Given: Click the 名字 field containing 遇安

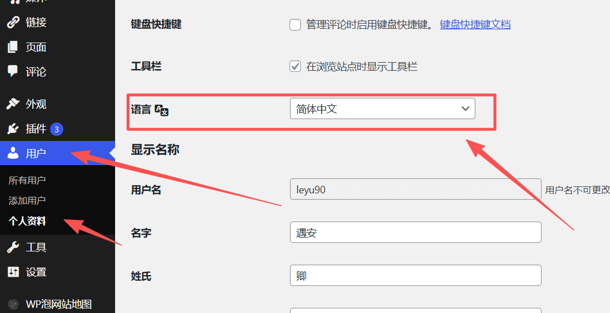Looking at the screenshot, I should coord(415,232).
